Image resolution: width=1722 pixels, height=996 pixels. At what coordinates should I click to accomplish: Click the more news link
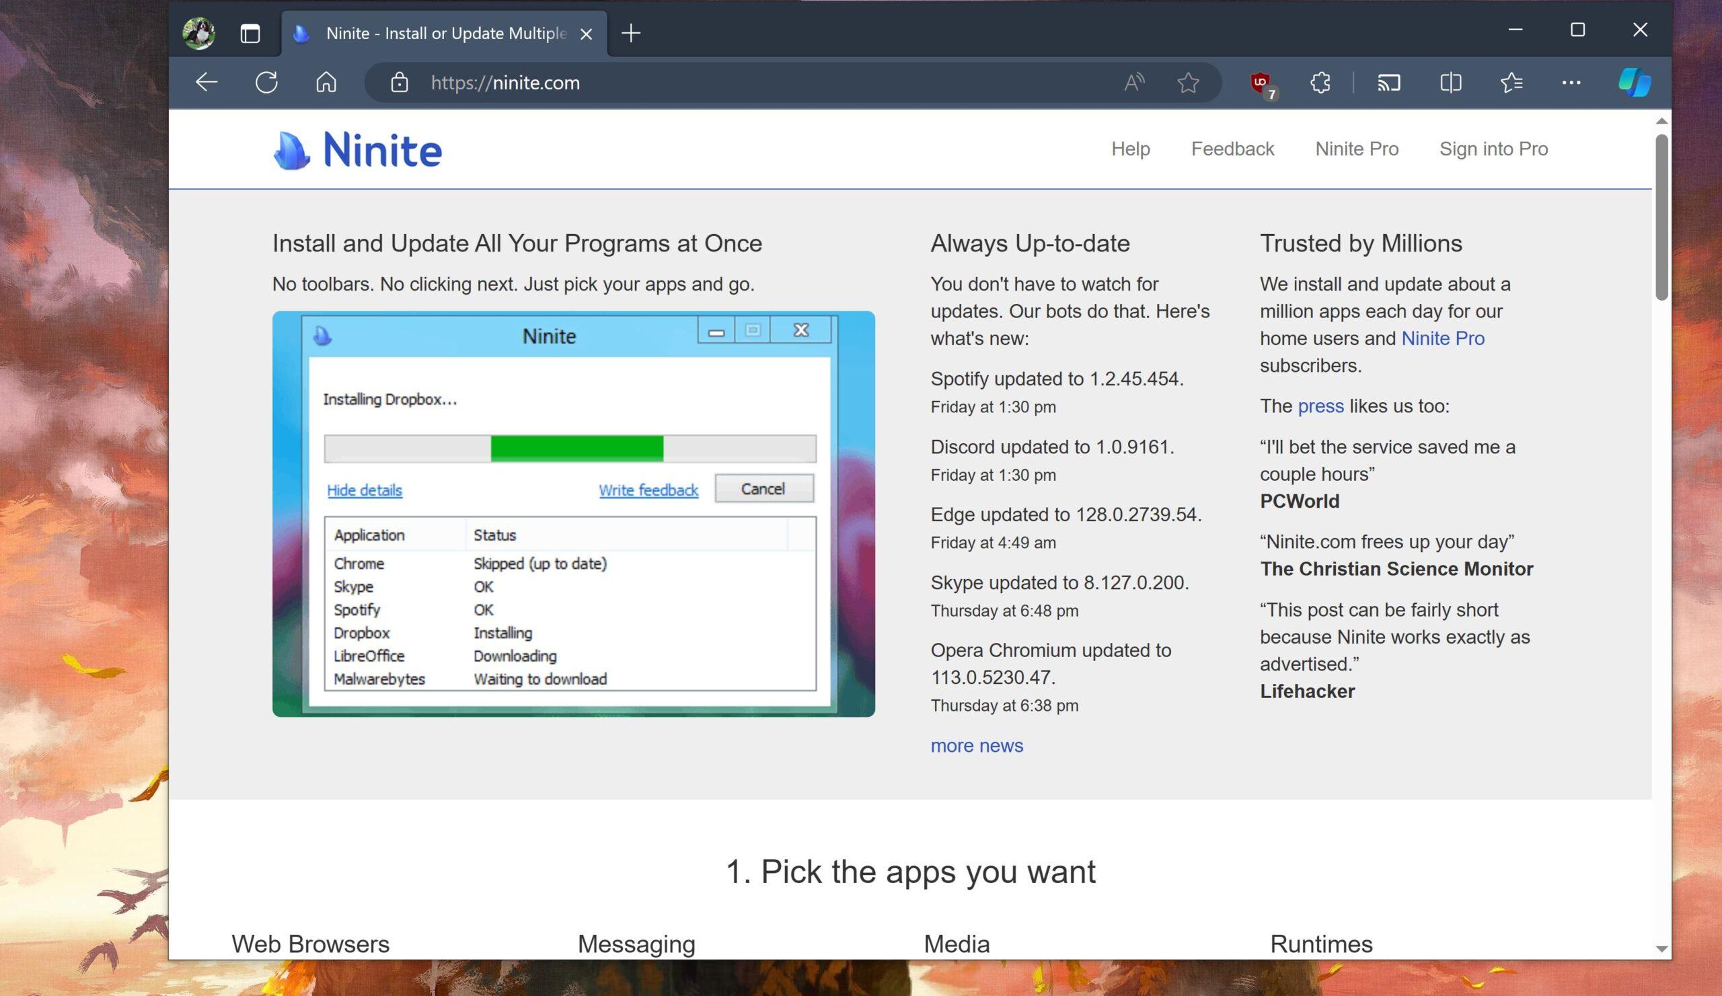pos(976,745)
